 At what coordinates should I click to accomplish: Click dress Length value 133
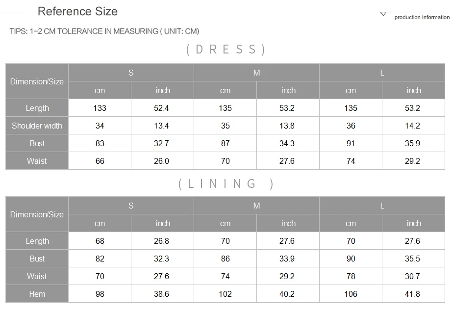[100, 108]
